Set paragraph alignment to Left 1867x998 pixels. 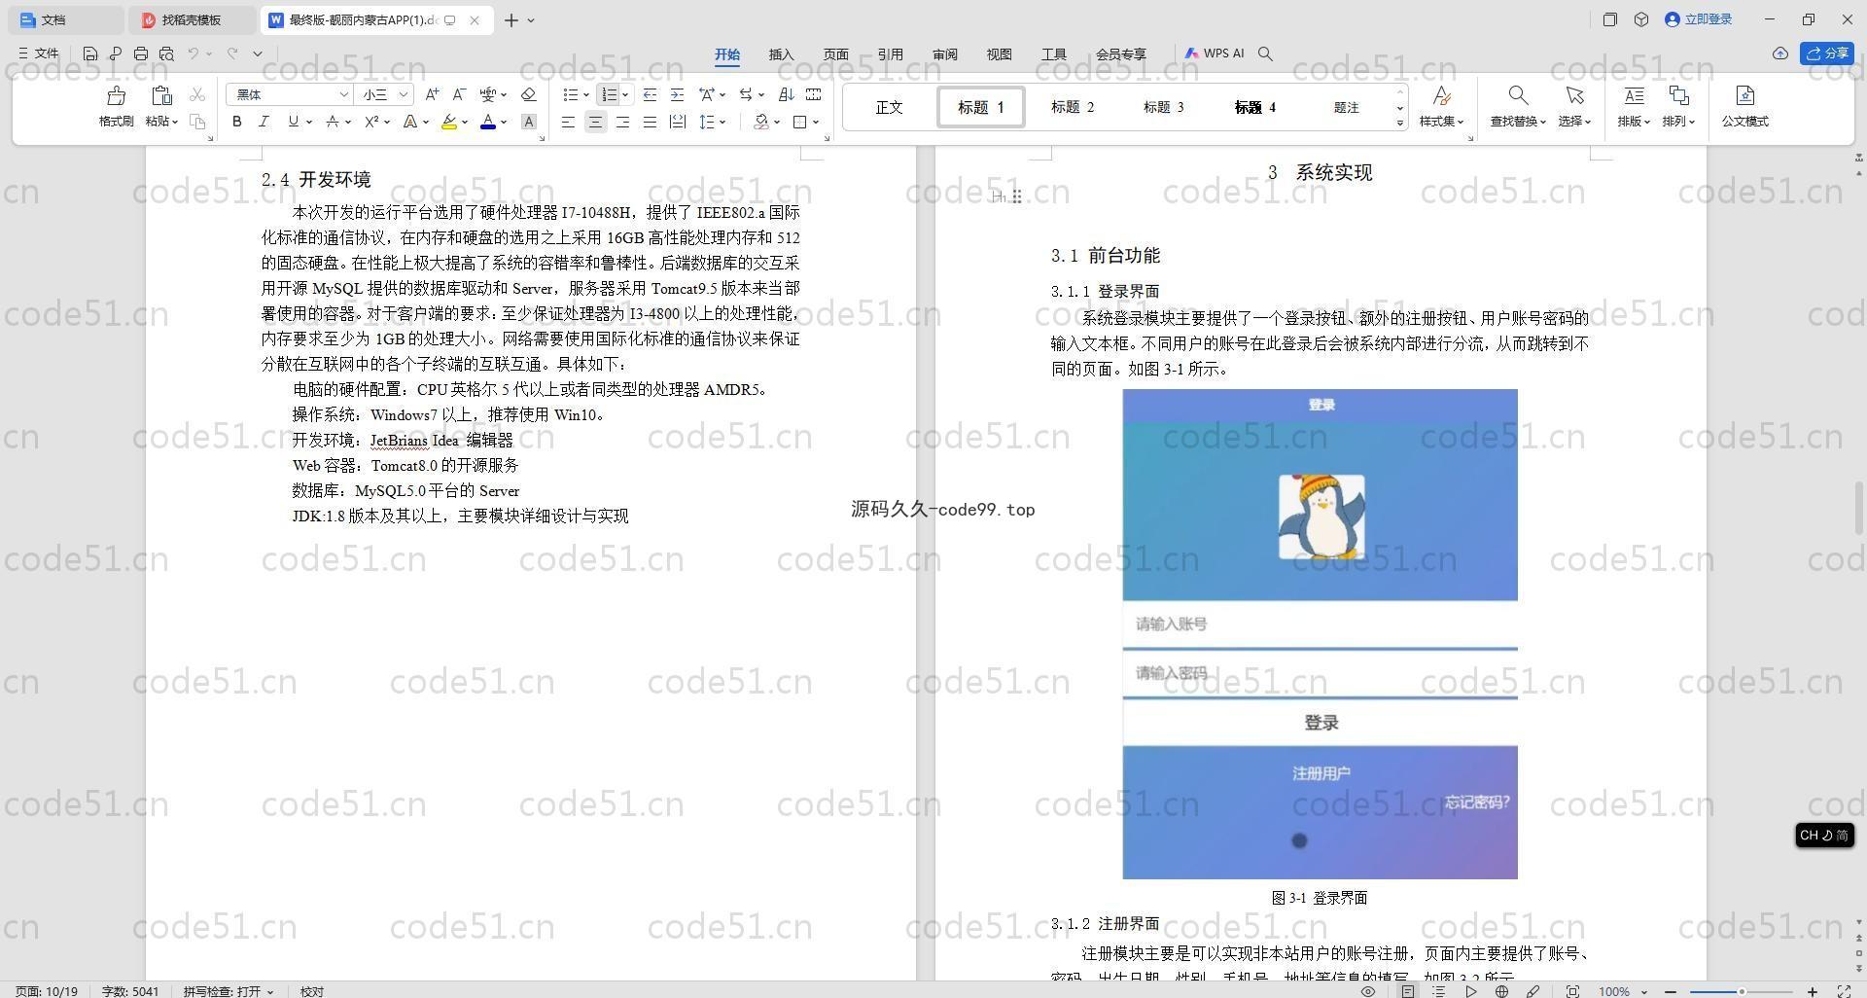click(568, 122)
